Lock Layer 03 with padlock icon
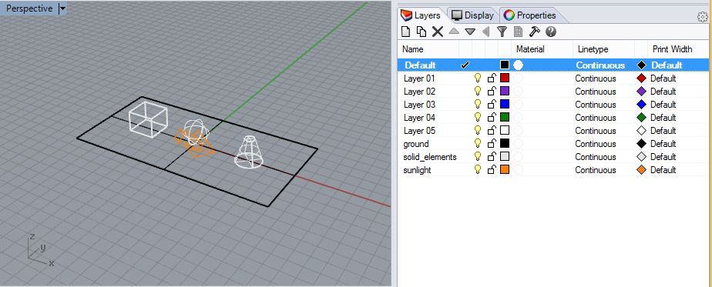712x287 pixels. 492,104
